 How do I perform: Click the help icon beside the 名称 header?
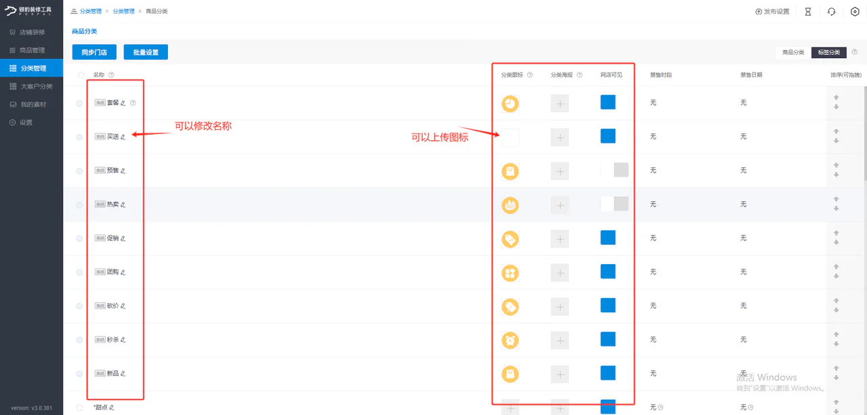click(111, 75)
